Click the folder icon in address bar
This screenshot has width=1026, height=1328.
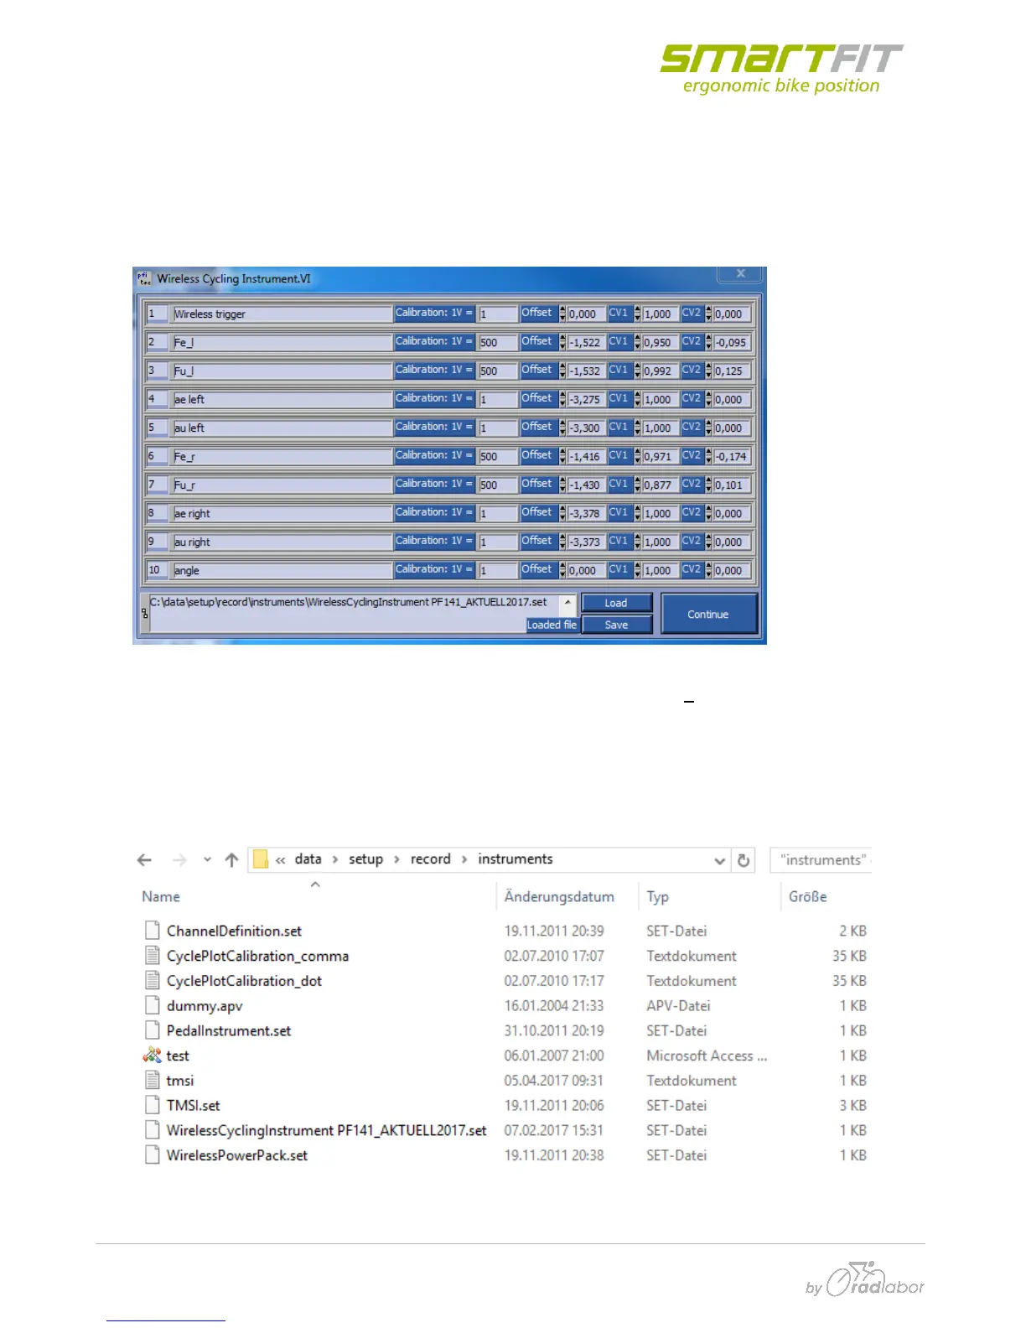coord(261,859)
